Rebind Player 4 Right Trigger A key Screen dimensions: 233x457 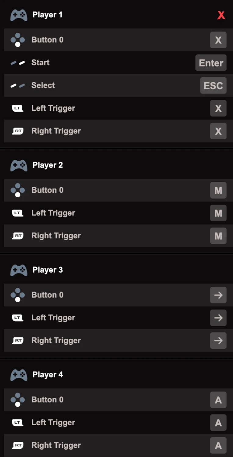click(218, 445)
